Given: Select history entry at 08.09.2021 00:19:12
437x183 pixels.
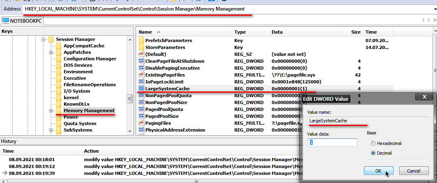Looking at the screenshot, I should pyautogui.click(x=151, y=166).
